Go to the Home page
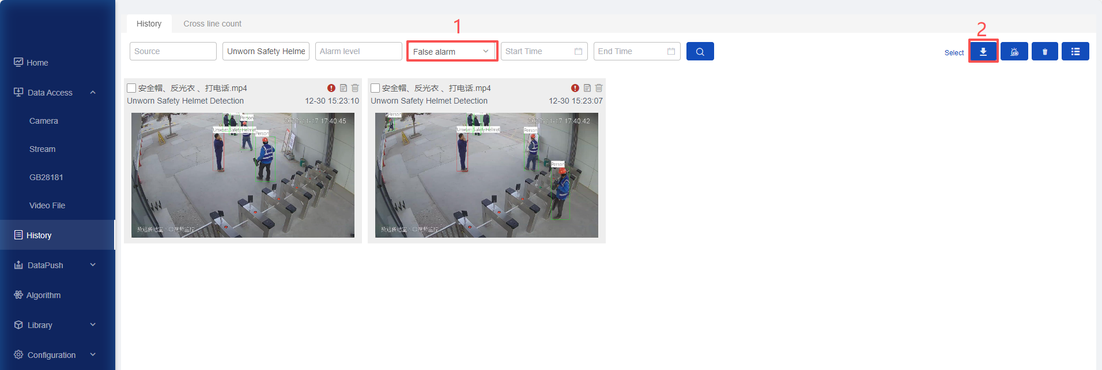This screenshot has width=1102, height=370. pos(37,63)
